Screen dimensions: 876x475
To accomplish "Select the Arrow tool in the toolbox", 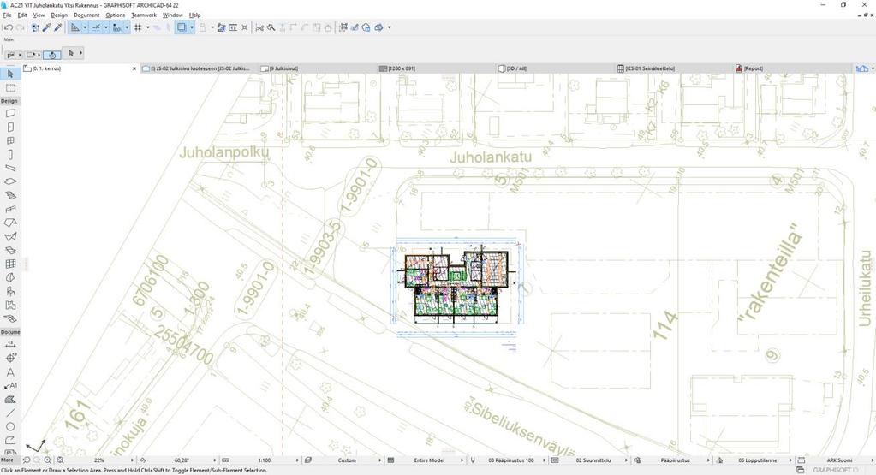I will click(x=10, y=74).
